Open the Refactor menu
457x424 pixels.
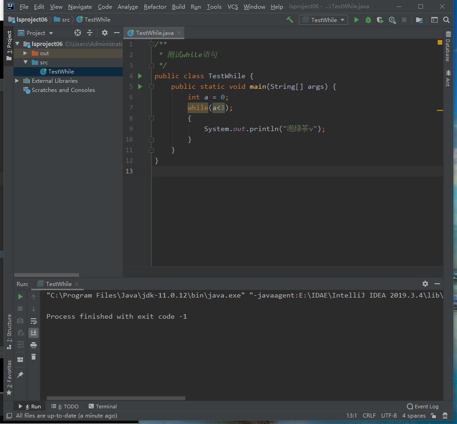point(155,7)
